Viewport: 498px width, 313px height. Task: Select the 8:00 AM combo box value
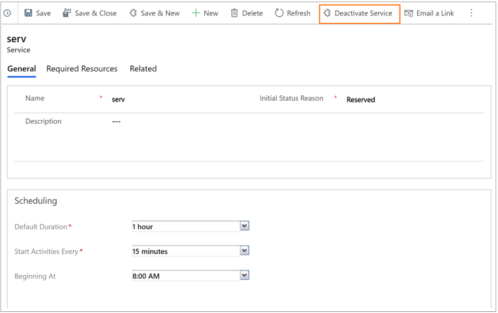(186, 276)
